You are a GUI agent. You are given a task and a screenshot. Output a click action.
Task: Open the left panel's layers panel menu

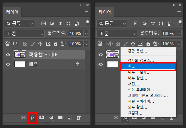86,12
